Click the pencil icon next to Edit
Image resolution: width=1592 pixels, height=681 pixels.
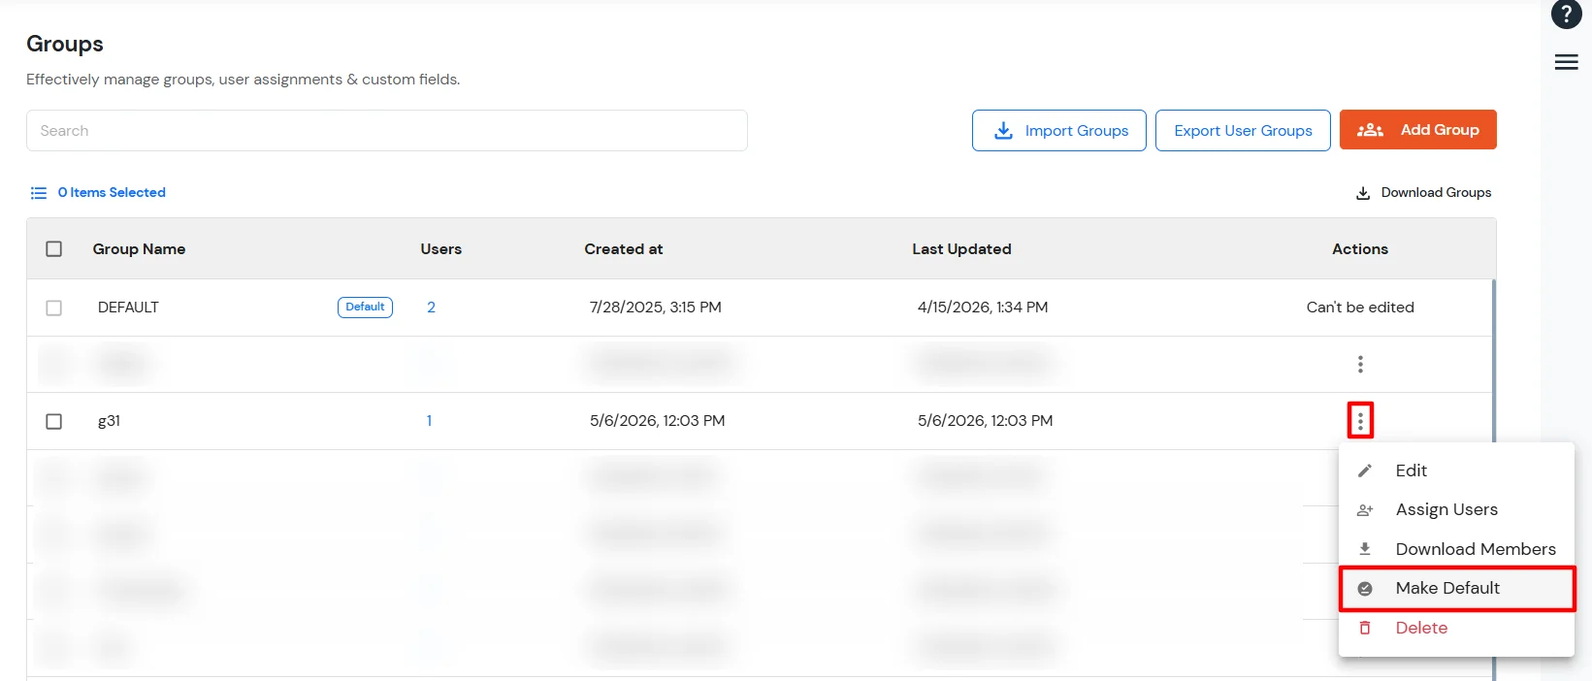coord(1365,470)
